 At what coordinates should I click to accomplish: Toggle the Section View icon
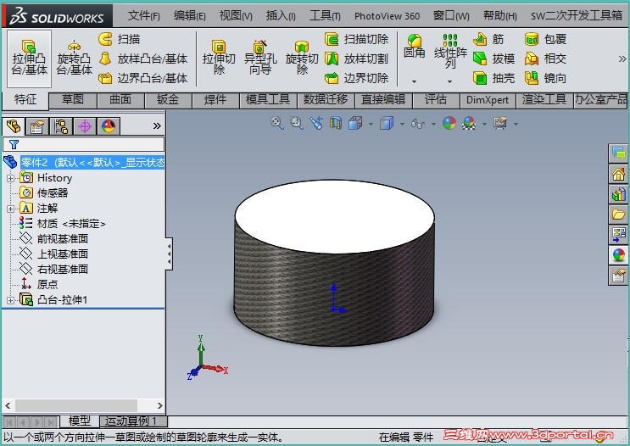point(336,123)
